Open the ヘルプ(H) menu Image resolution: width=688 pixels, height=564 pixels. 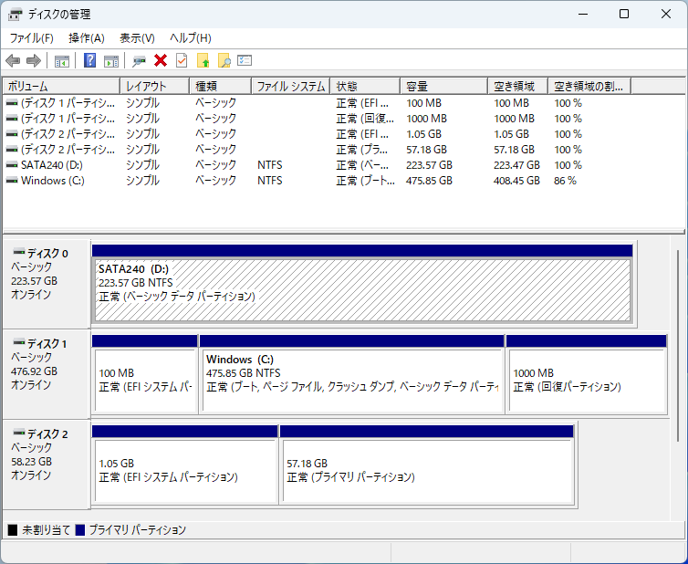pos(191,38)
